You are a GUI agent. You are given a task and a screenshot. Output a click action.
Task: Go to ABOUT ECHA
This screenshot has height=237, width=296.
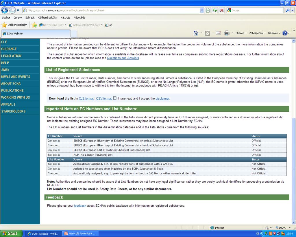11,84
